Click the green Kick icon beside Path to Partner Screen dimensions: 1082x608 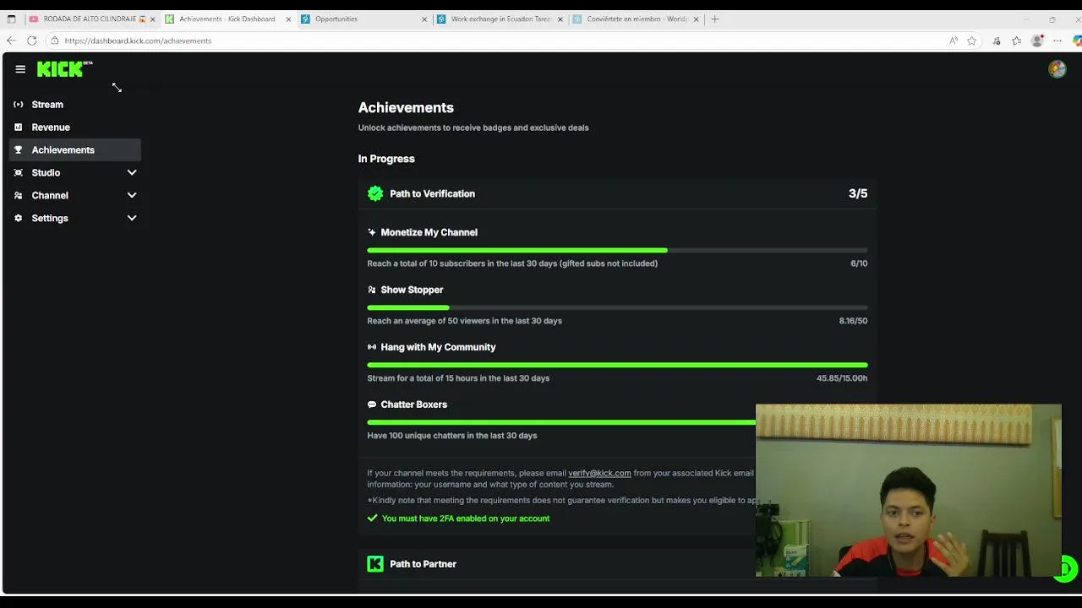[375, 563]
